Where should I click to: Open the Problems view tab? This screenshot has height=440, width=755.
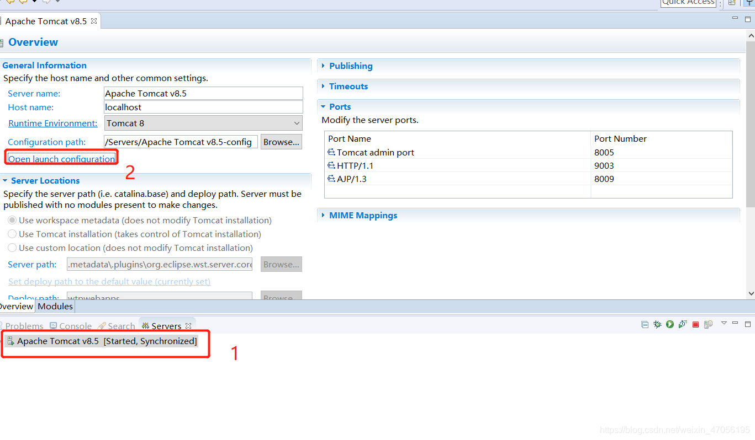point(22,326)
